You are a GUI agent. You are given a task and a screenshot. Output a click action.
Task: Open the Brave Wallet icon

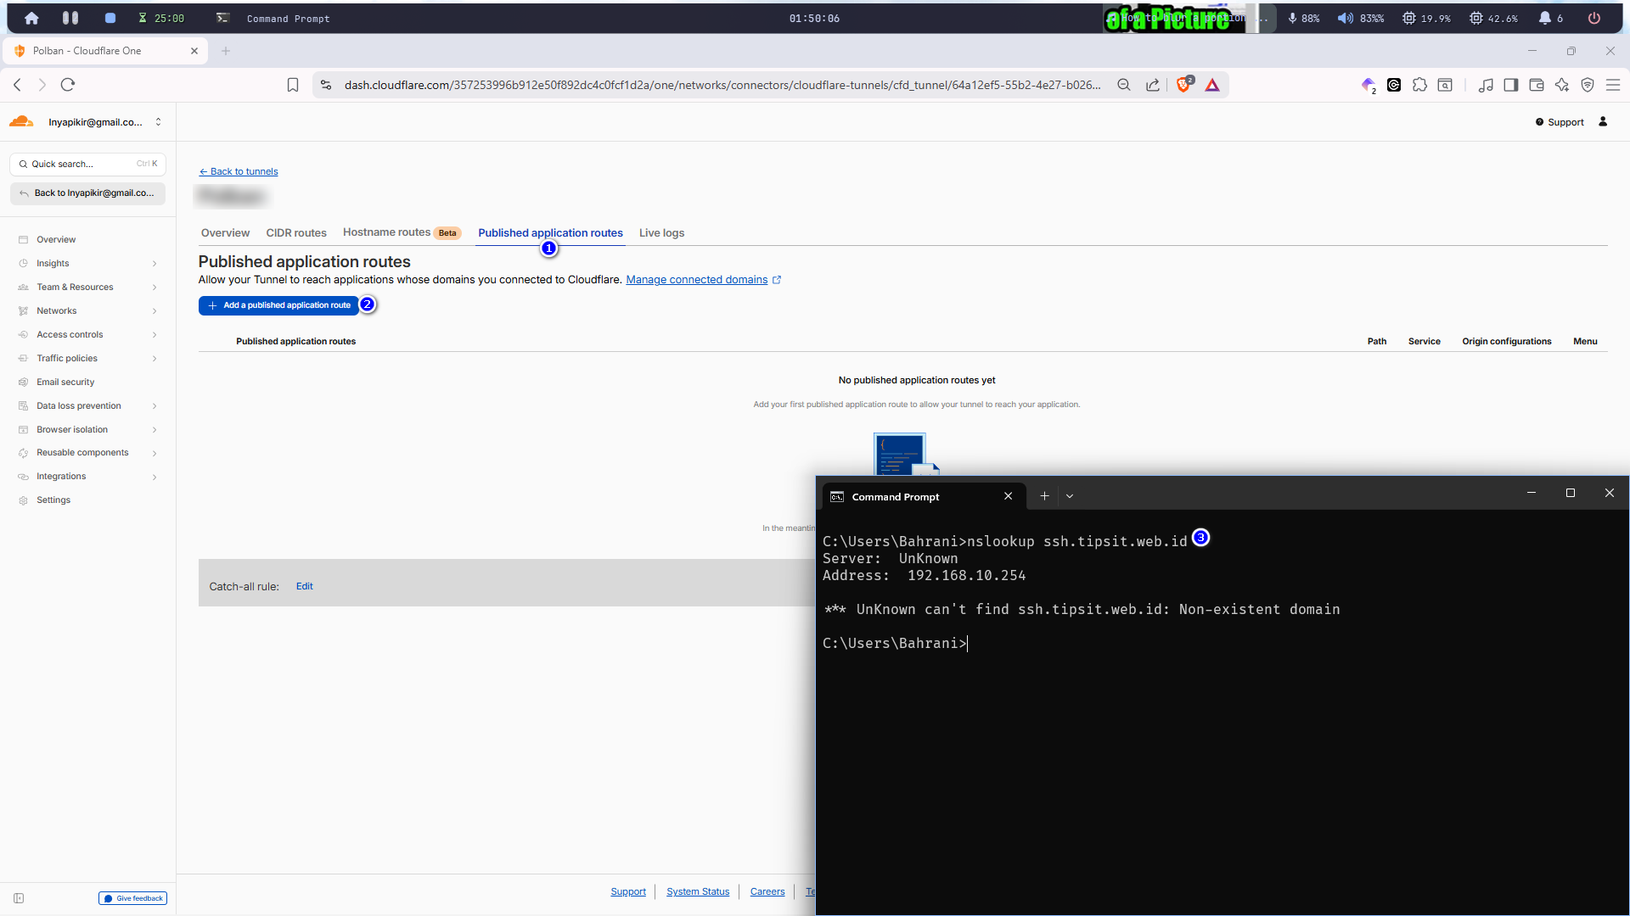[x=1536, y=85]
